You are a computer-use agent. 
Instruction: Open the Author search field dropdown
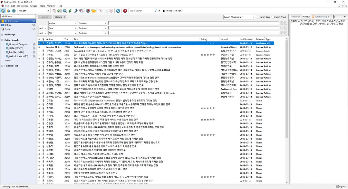(63, 23)
